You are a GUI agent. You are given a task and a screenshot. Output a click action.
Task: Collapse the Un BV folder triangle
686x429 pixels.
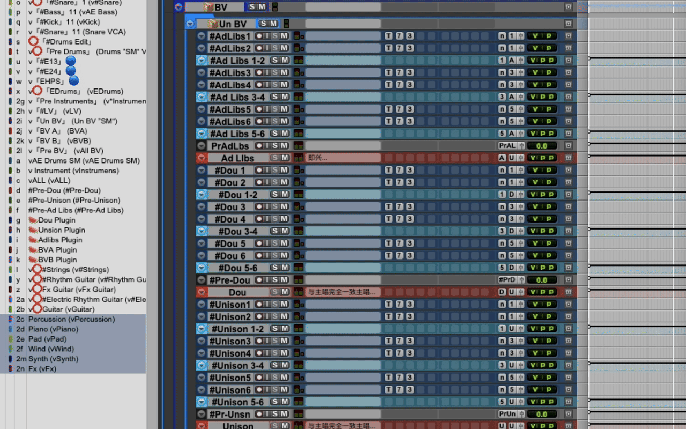pos(190,24)
